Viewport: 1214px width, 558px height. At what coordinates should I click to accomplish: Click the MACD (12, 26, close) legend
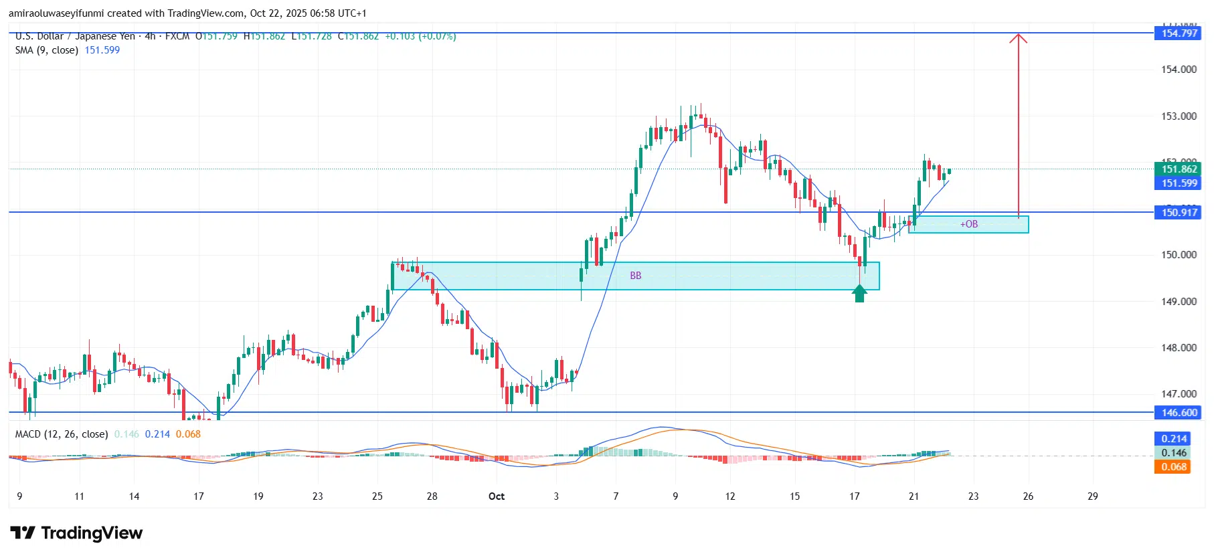[62, 434]
